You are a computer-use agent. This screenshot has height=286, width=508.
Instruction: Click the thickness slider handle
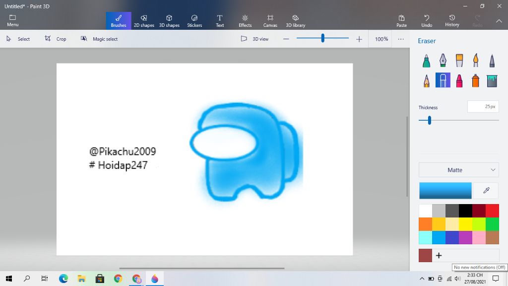[430, 120]
